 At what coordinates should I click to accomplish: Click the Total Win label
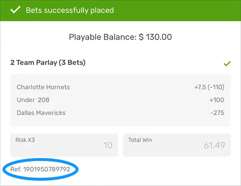coord(140,140)
